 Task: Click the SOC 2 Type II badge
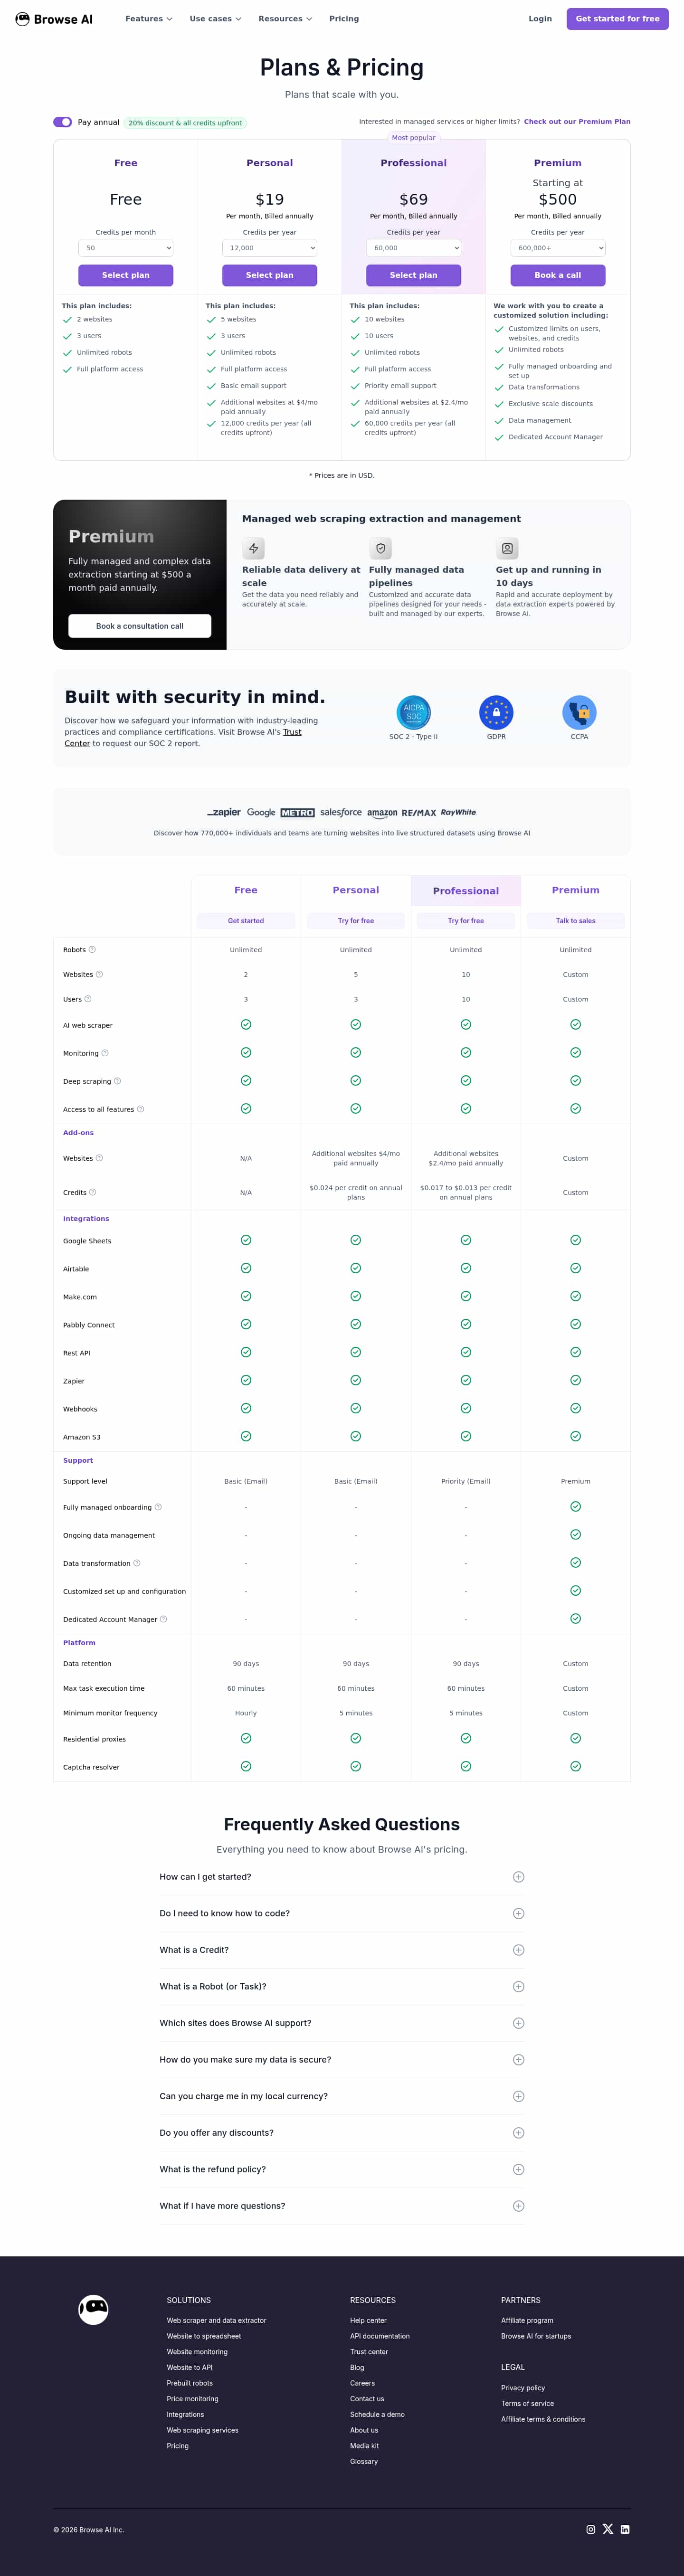[413, 712]
